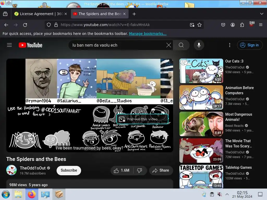Expand list all tabs dropdown
Viewport: 267px width, 200px height.
[x=262, y=14]
